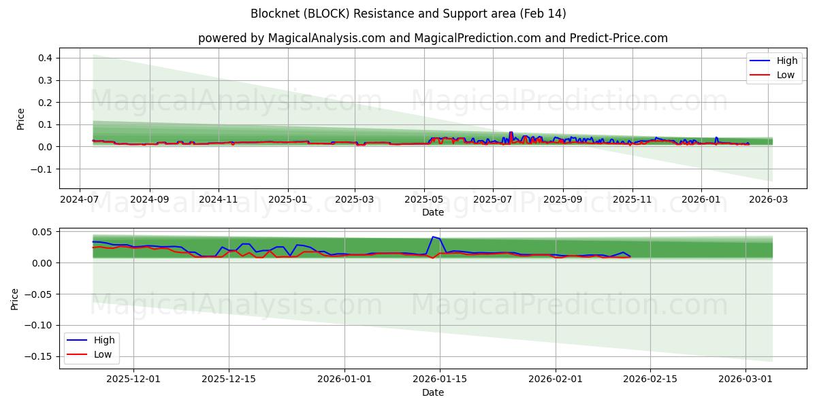Click the '0.05' price tick label on bottom chart

click(44, 232)
